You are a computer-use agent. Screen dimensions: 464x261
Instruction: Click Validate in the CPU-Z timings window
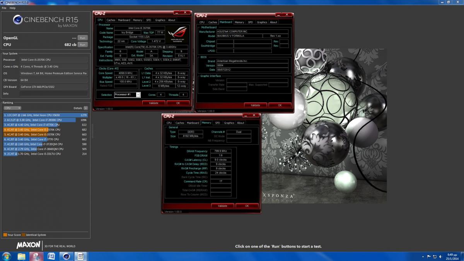[222, 206]
